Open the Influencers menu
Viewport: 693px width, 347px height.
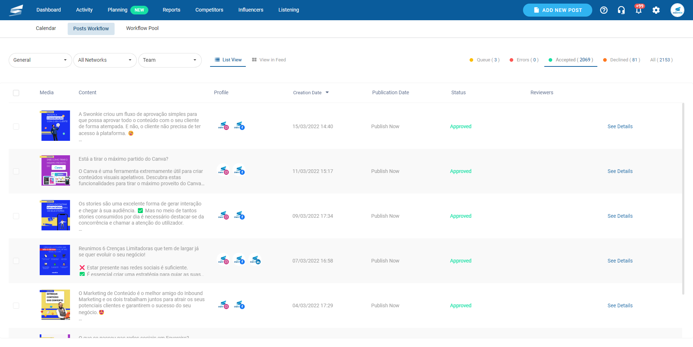click(x=251, y=10)
